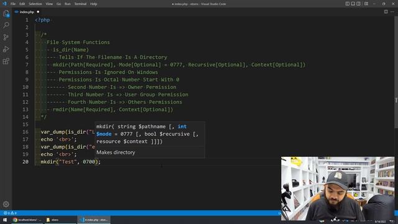Viewport: 398px width, 224px height.
Task: Open the Help menu
Action: (x=93, y=4)
